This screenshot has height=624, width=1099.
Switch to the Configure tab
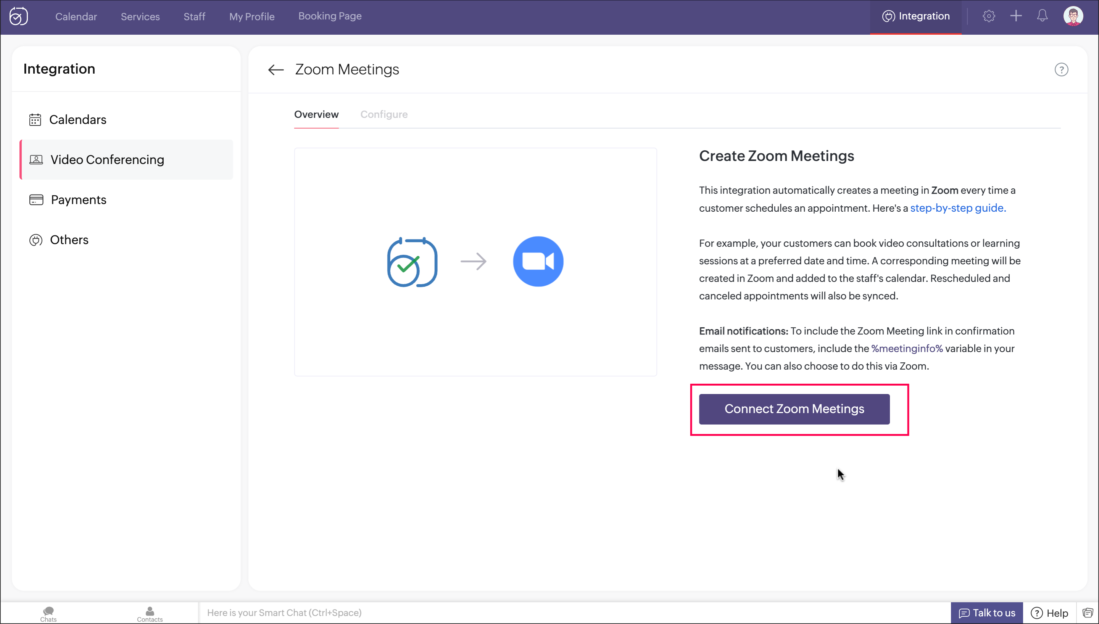384,114
